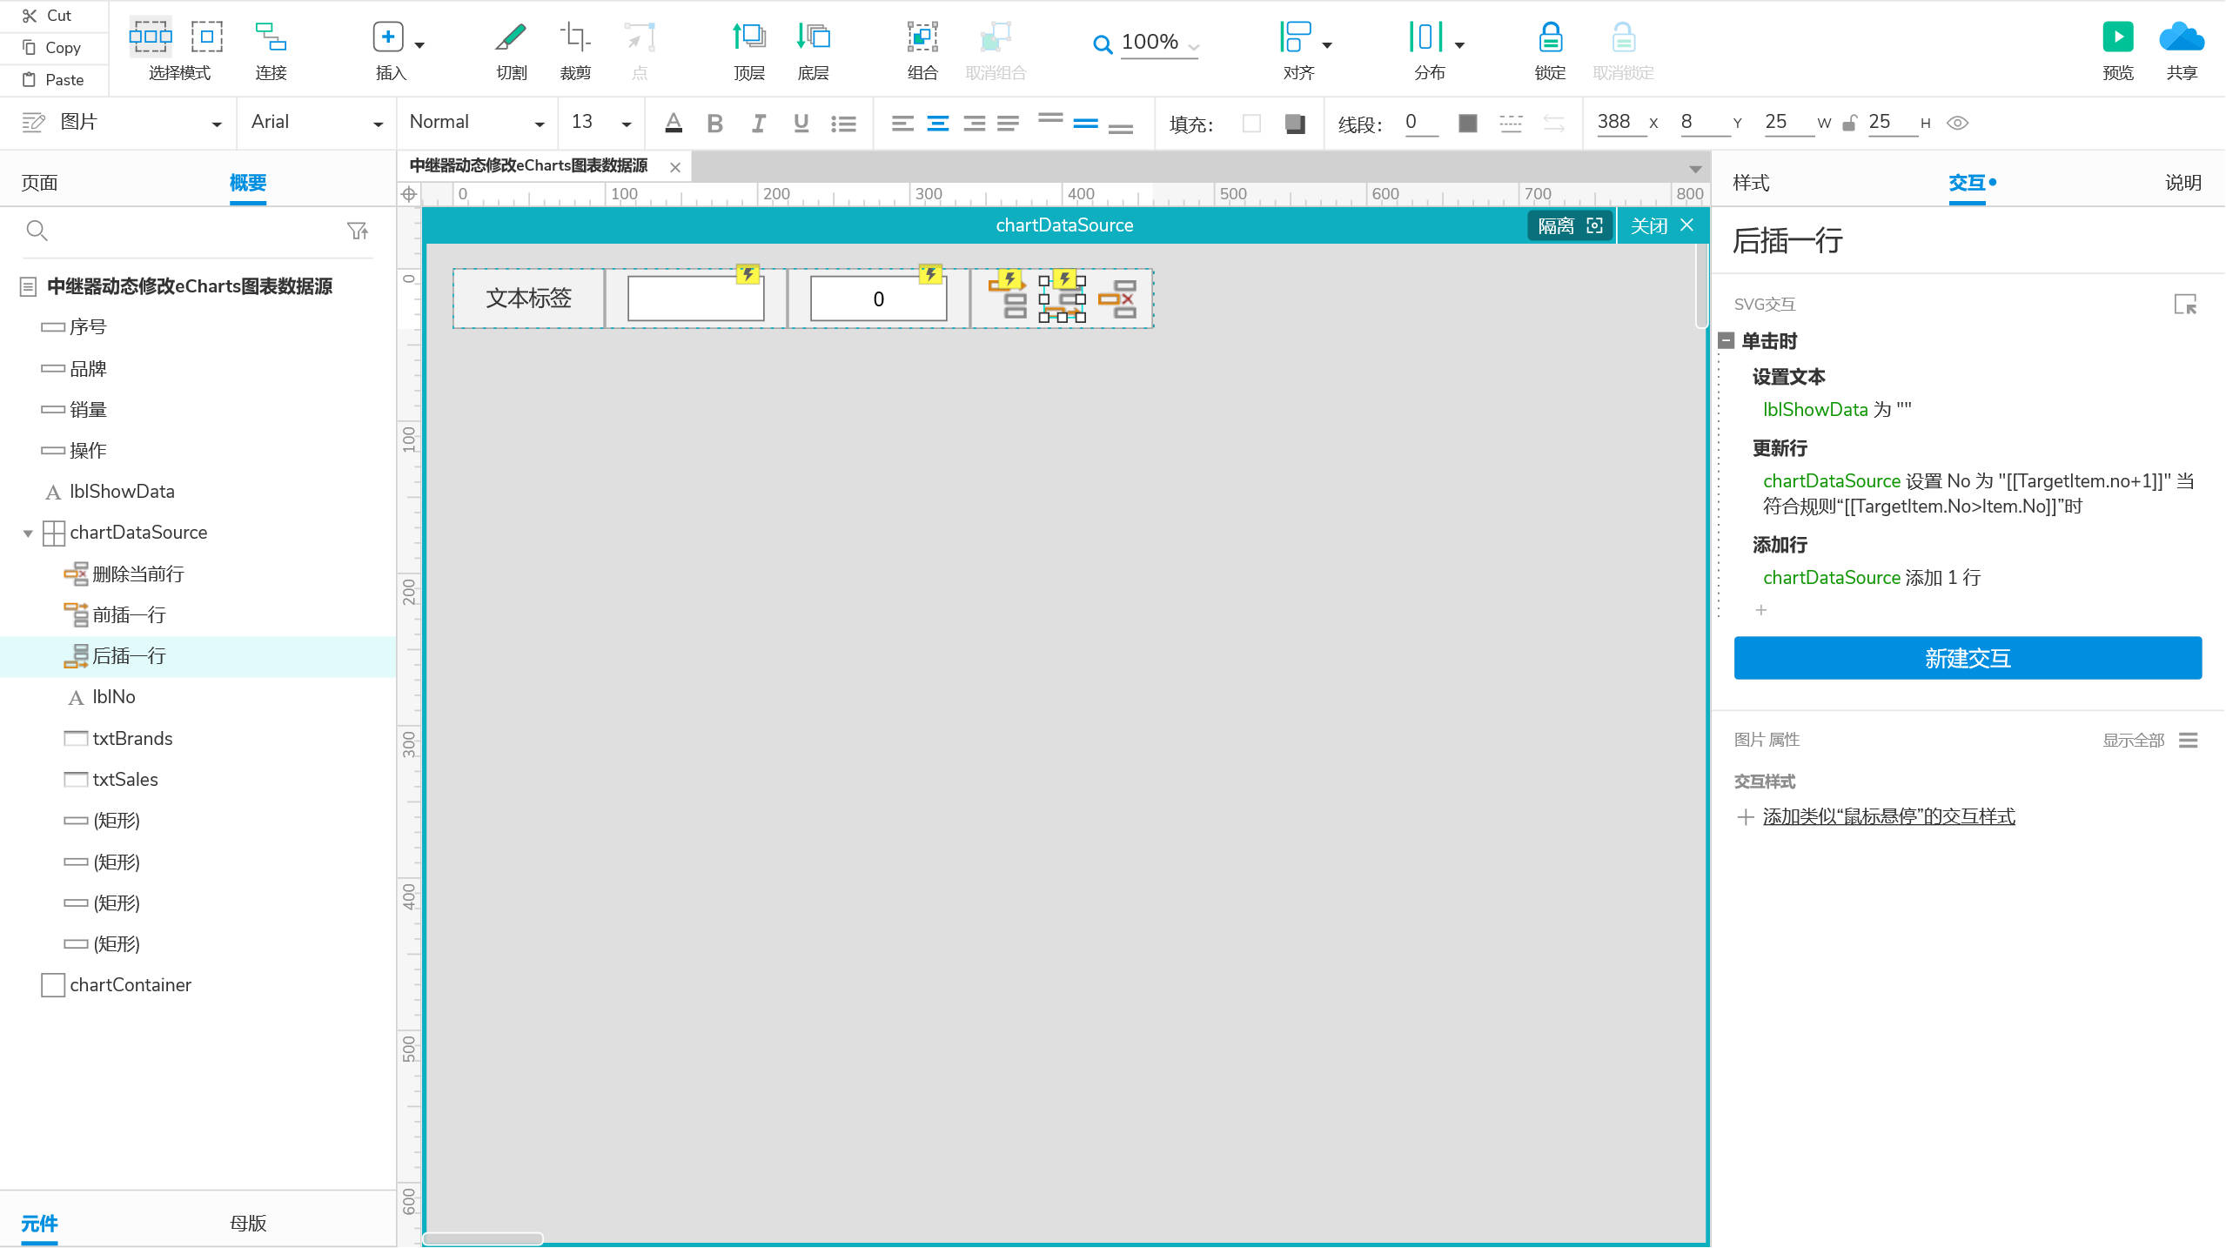This screenshot has width=2226, height=1248.
Task: Click the Lock (锁定) padlock icon
Action: click(1550, 37)
